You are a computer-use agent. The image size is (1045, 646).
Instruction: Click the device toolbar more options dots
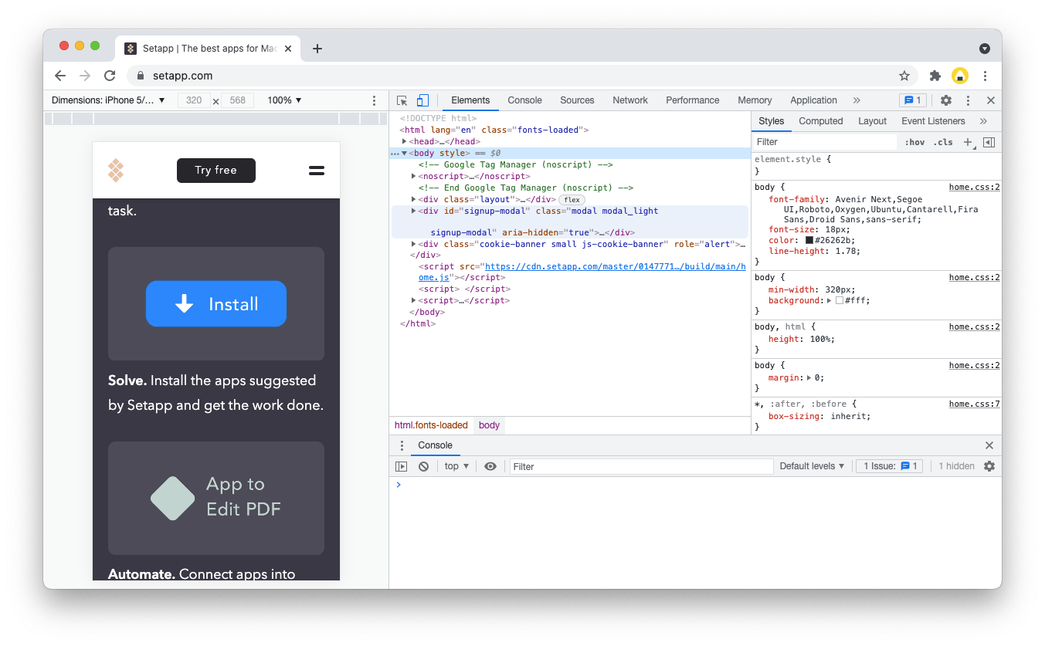374,100
